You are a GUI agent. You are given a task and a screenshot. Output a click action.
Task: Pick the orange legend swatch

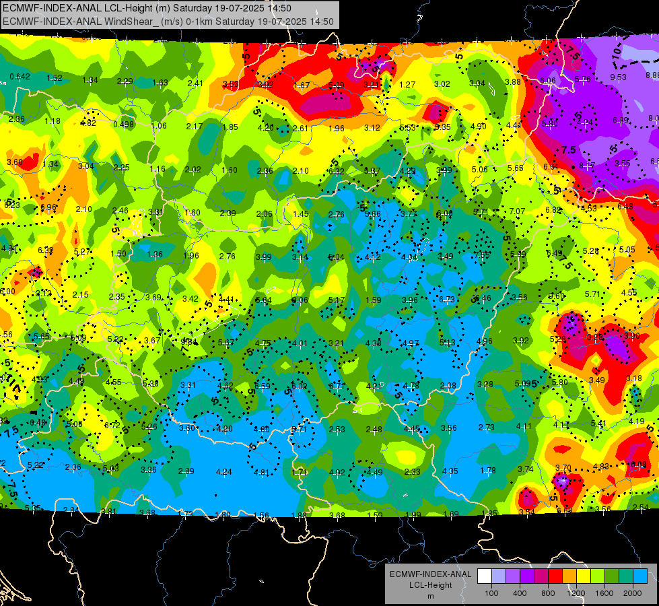[569, 576]
